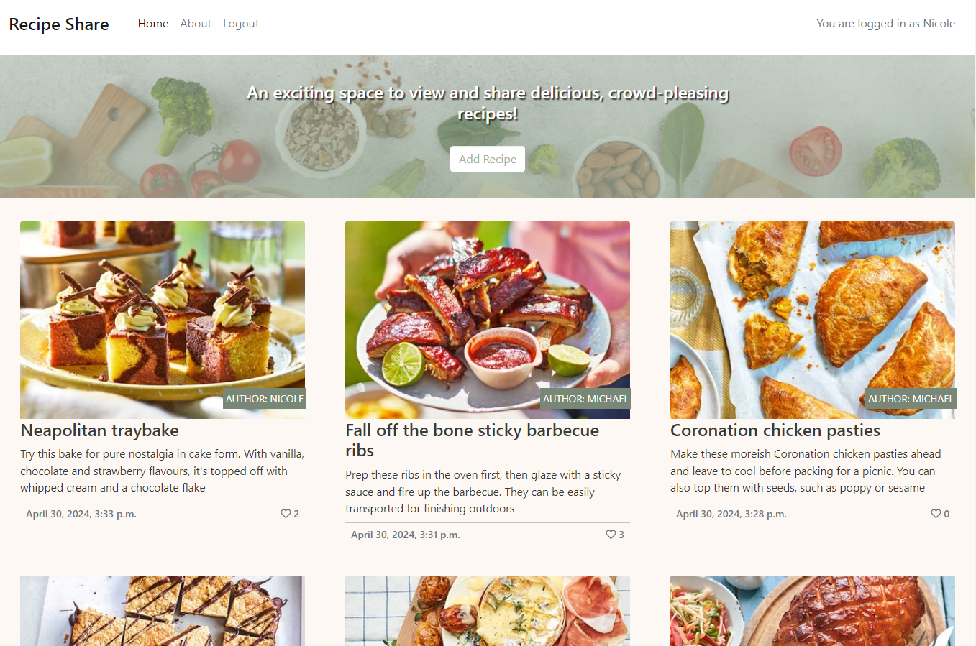
Task: Click the heart icon on Coronation chicken pasties
Action: (x=936, y=514)
